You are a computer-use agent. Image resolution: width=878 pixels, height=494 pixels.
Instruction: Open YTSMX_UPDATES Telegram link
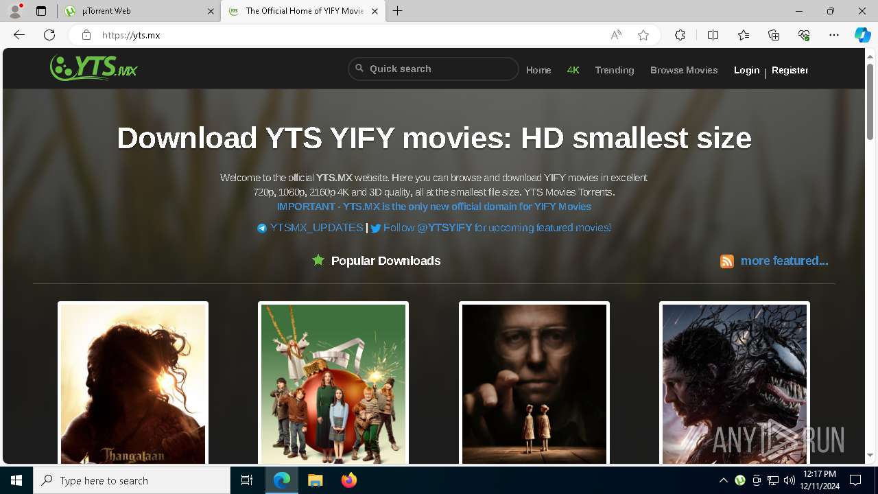point(310,228)
